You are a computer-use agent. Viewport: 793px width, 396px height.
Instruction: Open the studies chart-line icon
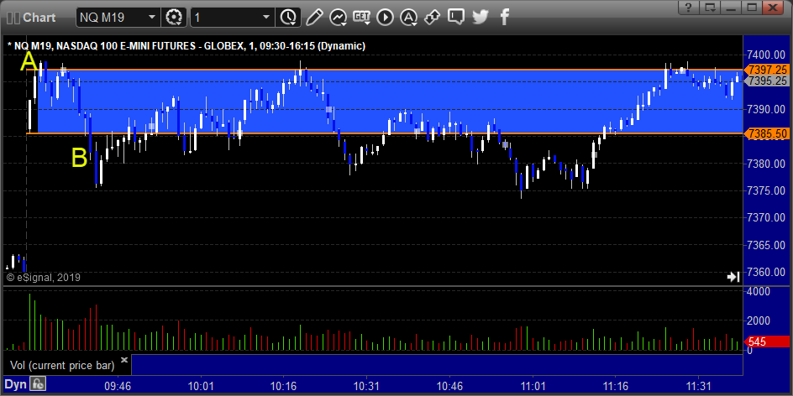click(338, 17)
